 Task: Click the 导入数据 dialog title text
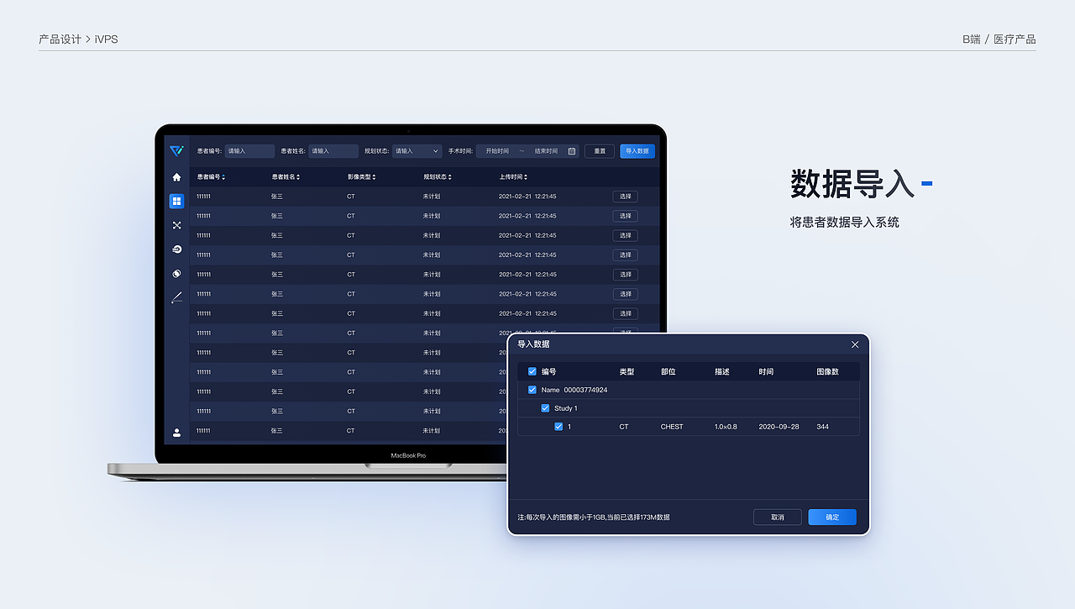pos(533,344)
